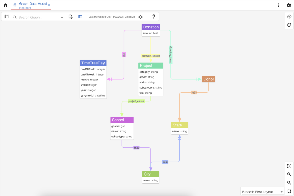Image resolution: width=294 pixels, height=196 pixels.
Task: Open the color palette picker
Action: [289, 25]
